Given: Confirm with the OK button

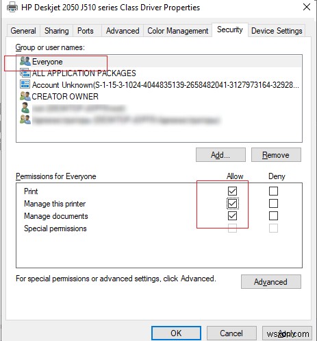Looking at the screenshot, I should [x=176, y=333].
